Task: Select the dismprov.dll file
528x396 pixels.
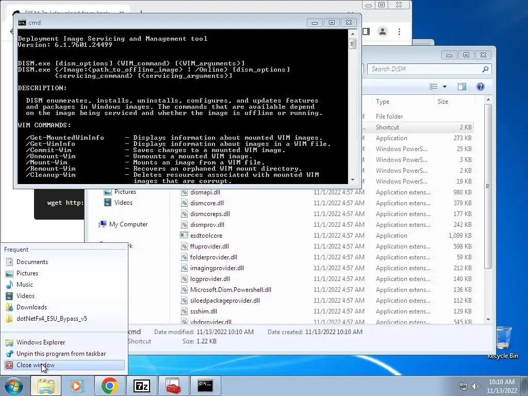Action: 207,225
